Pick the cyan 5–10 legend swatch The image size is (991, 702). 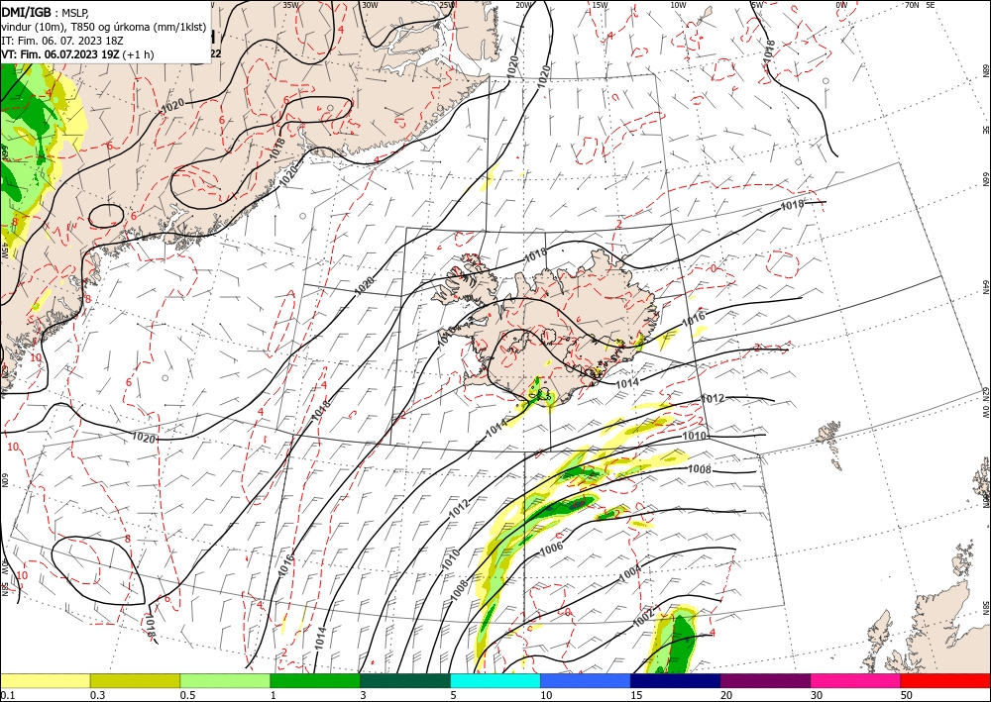coord(495,680)
